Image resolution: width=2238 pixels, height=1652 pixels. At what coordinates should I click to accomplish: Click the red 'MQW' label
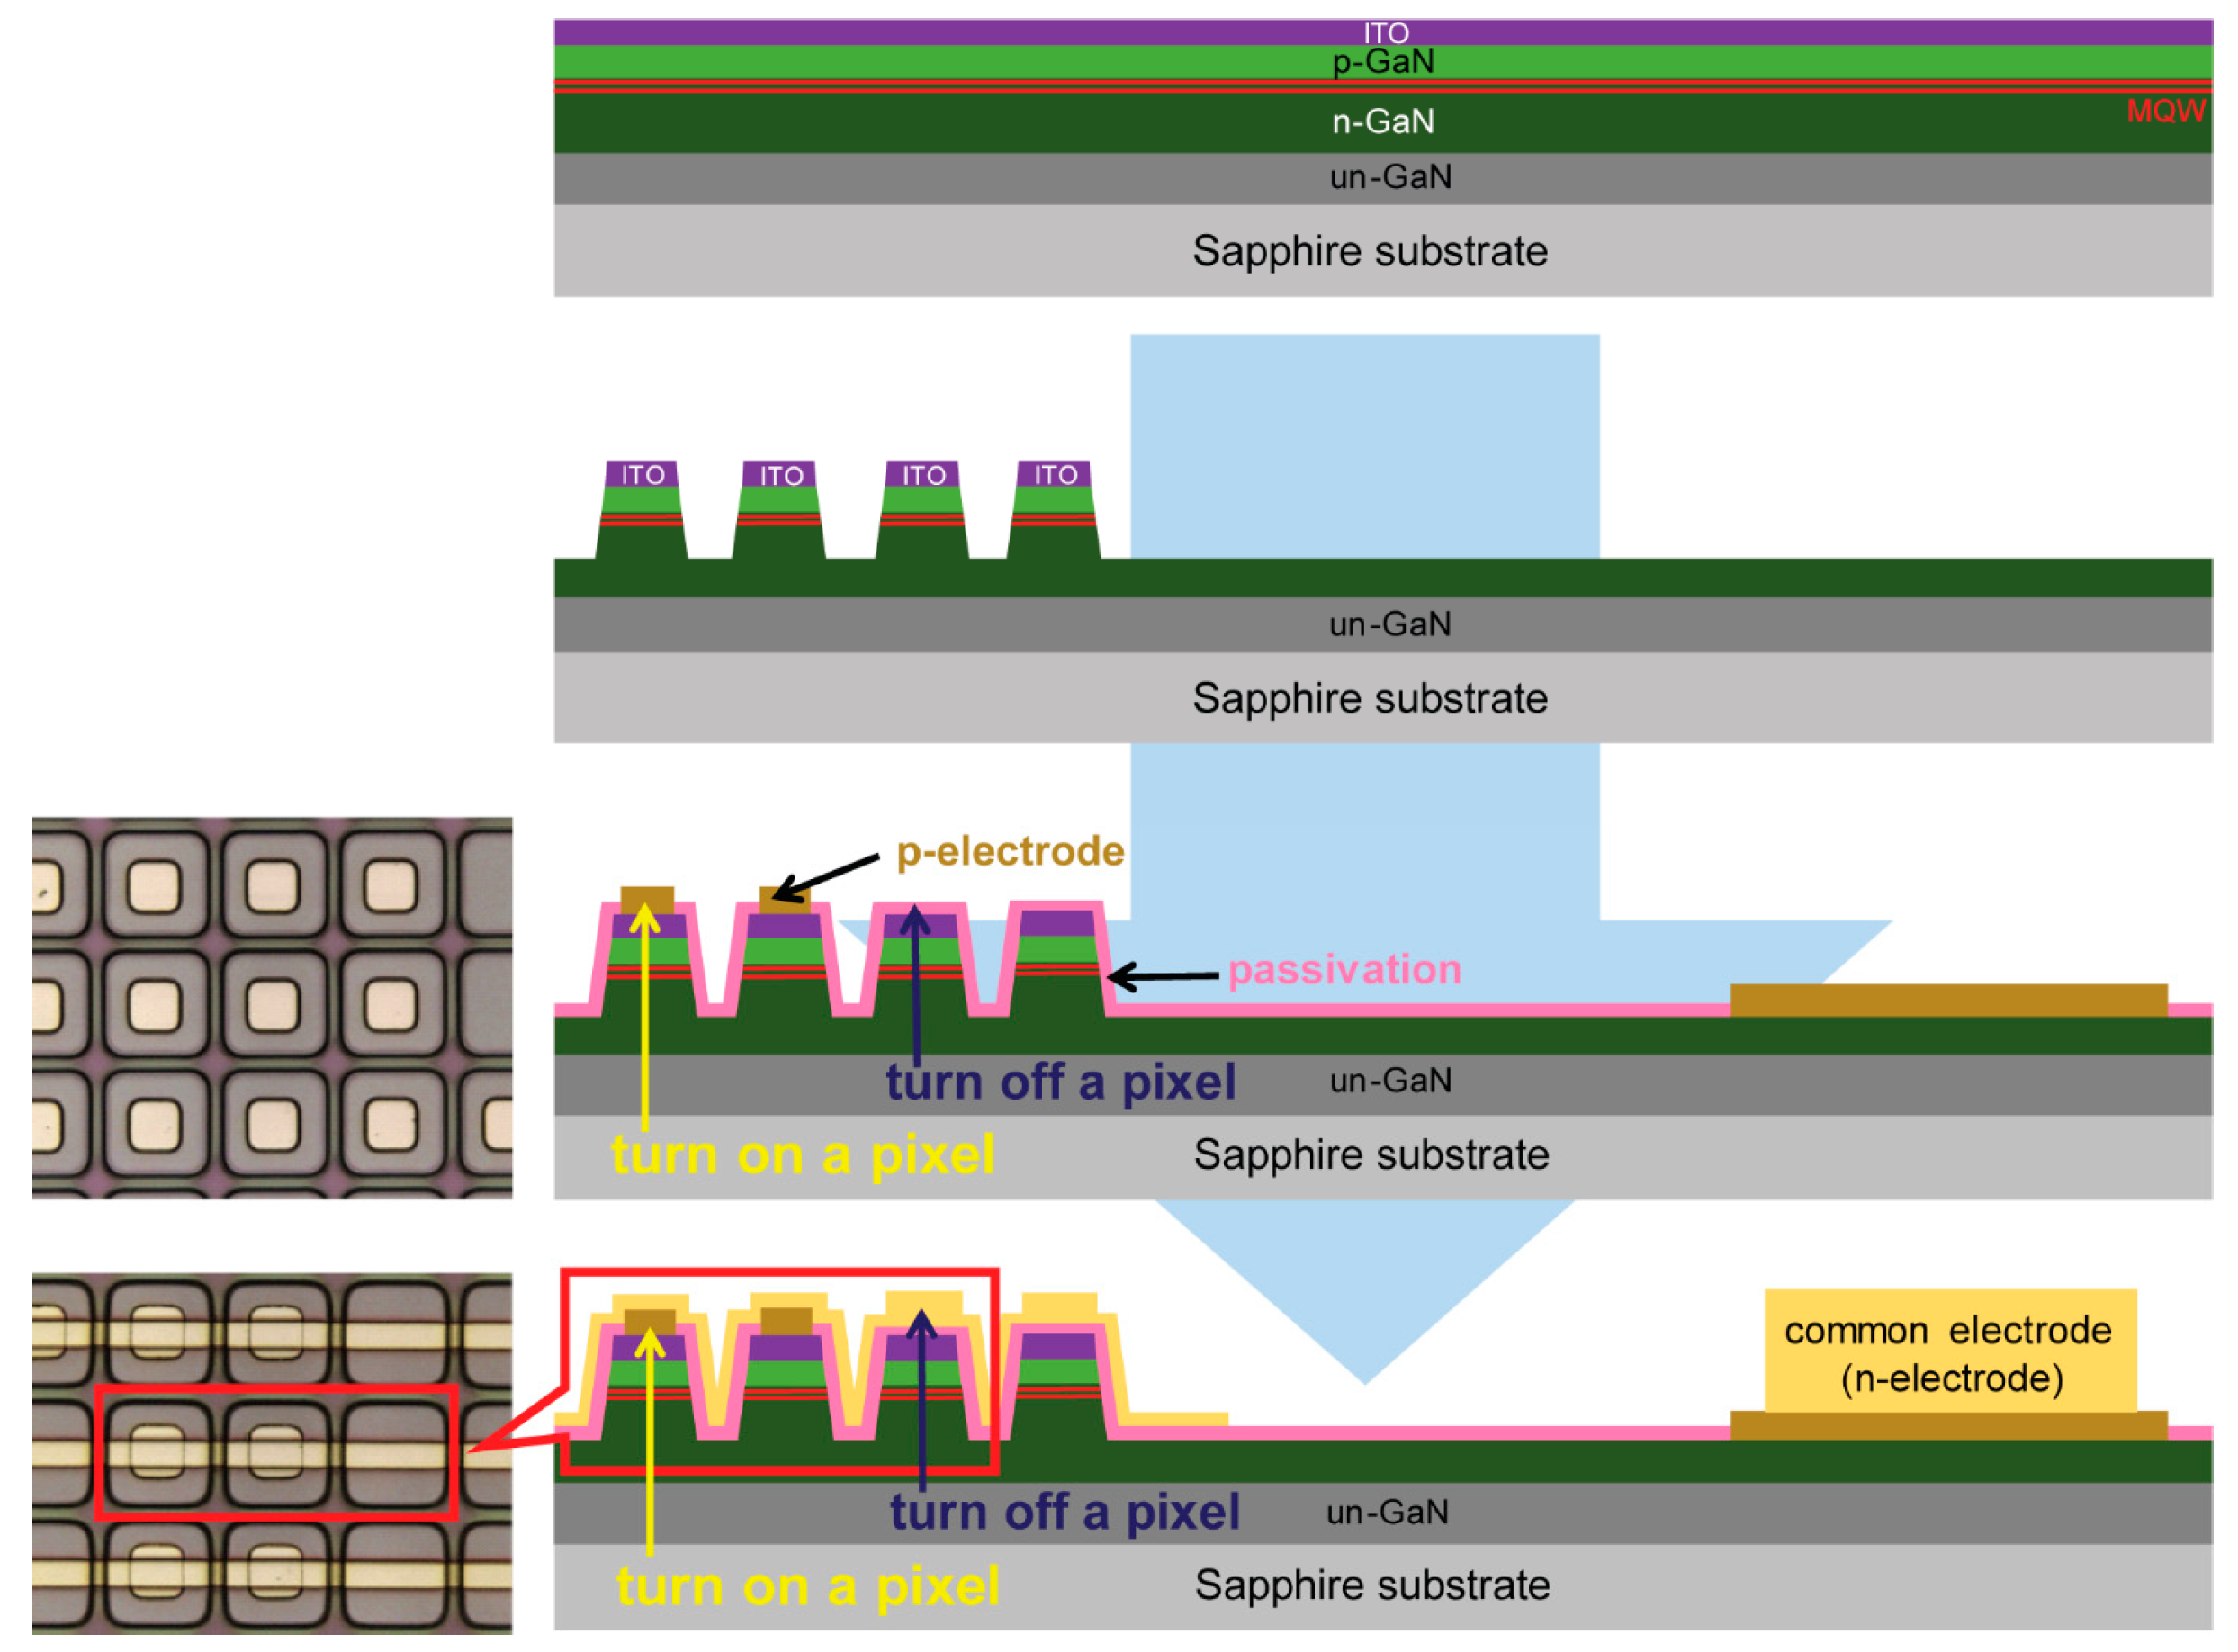pos(2164,111)
